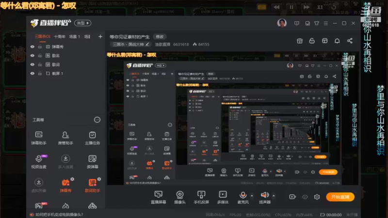Click the 开始直播 start streaming button
Image resolution: width=388 pixels, height=218 pixels.
(340, 197)
